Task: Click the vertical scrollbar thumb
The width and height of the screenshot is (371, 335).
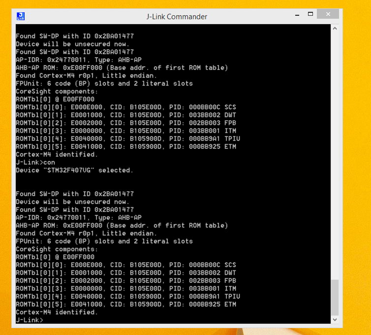Action: click(335, 298)
